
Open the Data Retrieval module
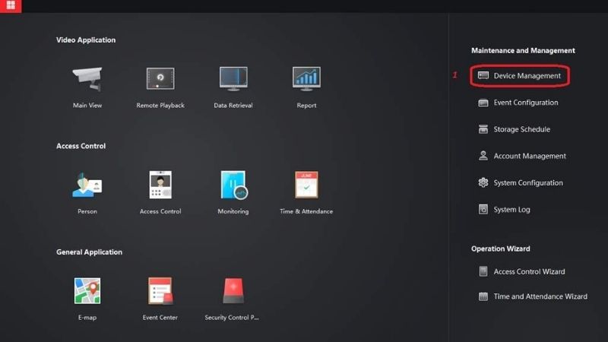coord(233,79)
